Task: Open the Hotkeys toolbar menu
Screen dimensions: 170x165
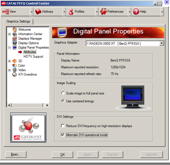Action: pyautogui.click(x=48, y=12)
